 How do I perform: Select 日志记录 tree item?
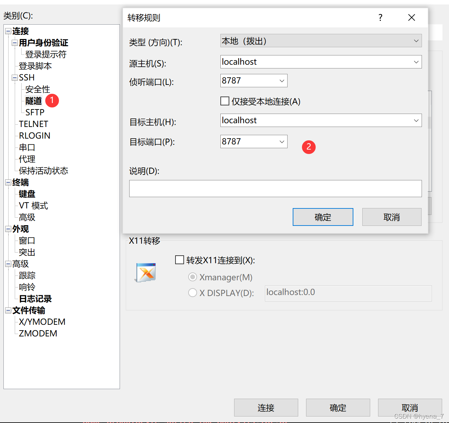(35, 299)
